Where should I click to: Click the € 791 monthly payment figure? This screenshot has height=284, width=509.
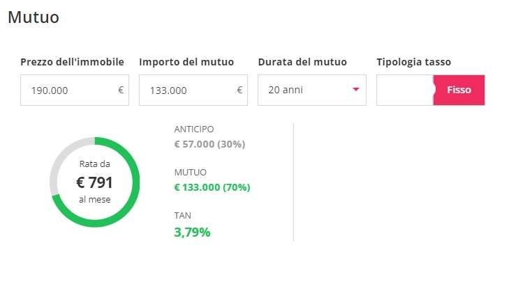click(94, 182)
